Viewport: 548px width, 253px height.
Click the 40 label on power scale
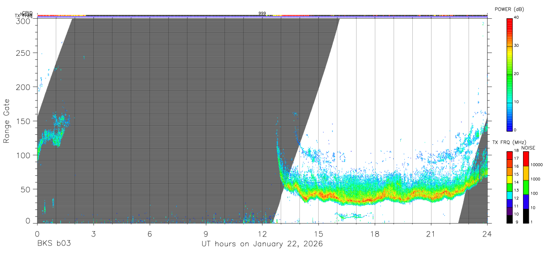click(516, 18)
